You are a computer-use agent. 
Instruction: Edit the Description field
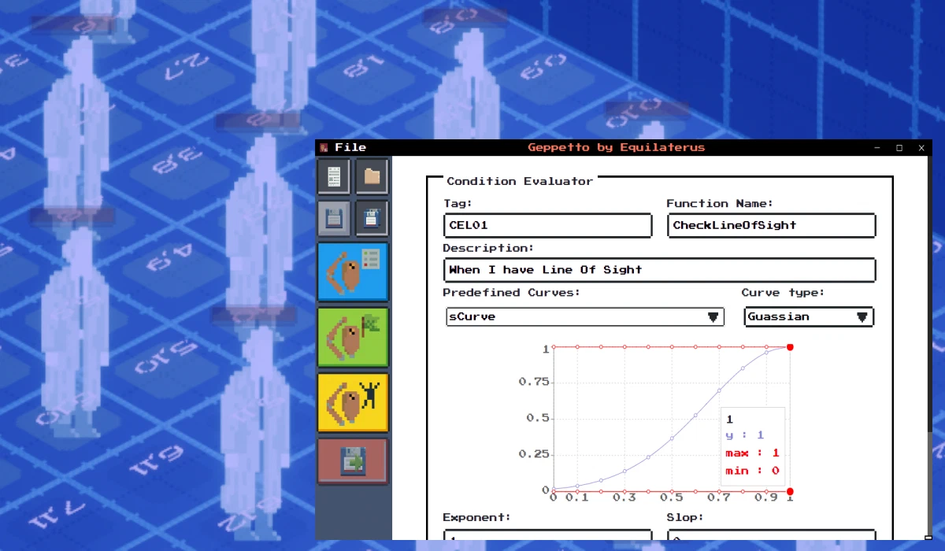point(660,270)
